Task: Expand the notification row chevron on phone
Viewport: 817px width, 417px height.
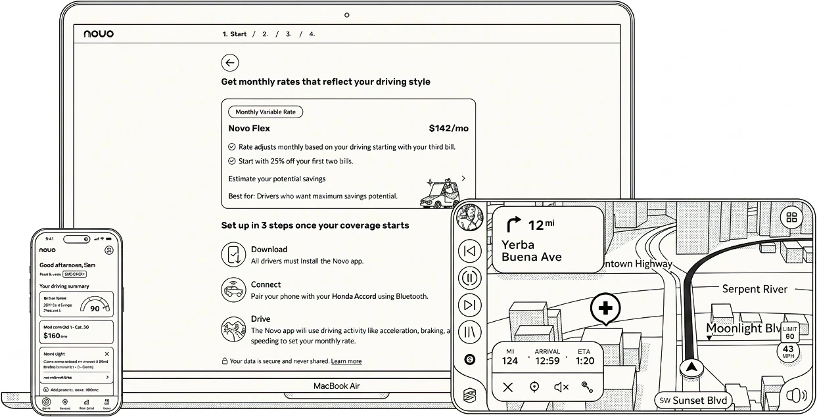Action: click(107, 378)
